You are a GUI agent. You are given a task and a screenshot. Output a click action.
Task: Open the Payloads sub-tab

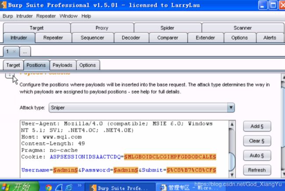click(63, 65)
